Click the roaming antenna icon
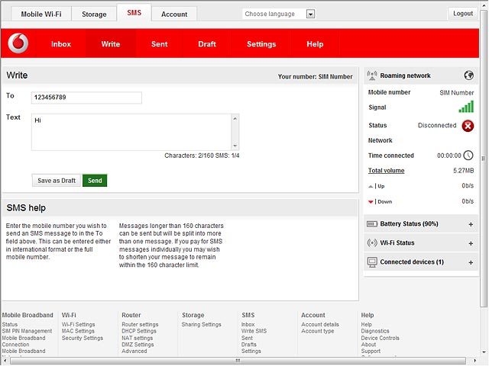Image resolution: width=489 pixels, height=366 pixels. tap(372, 75)
